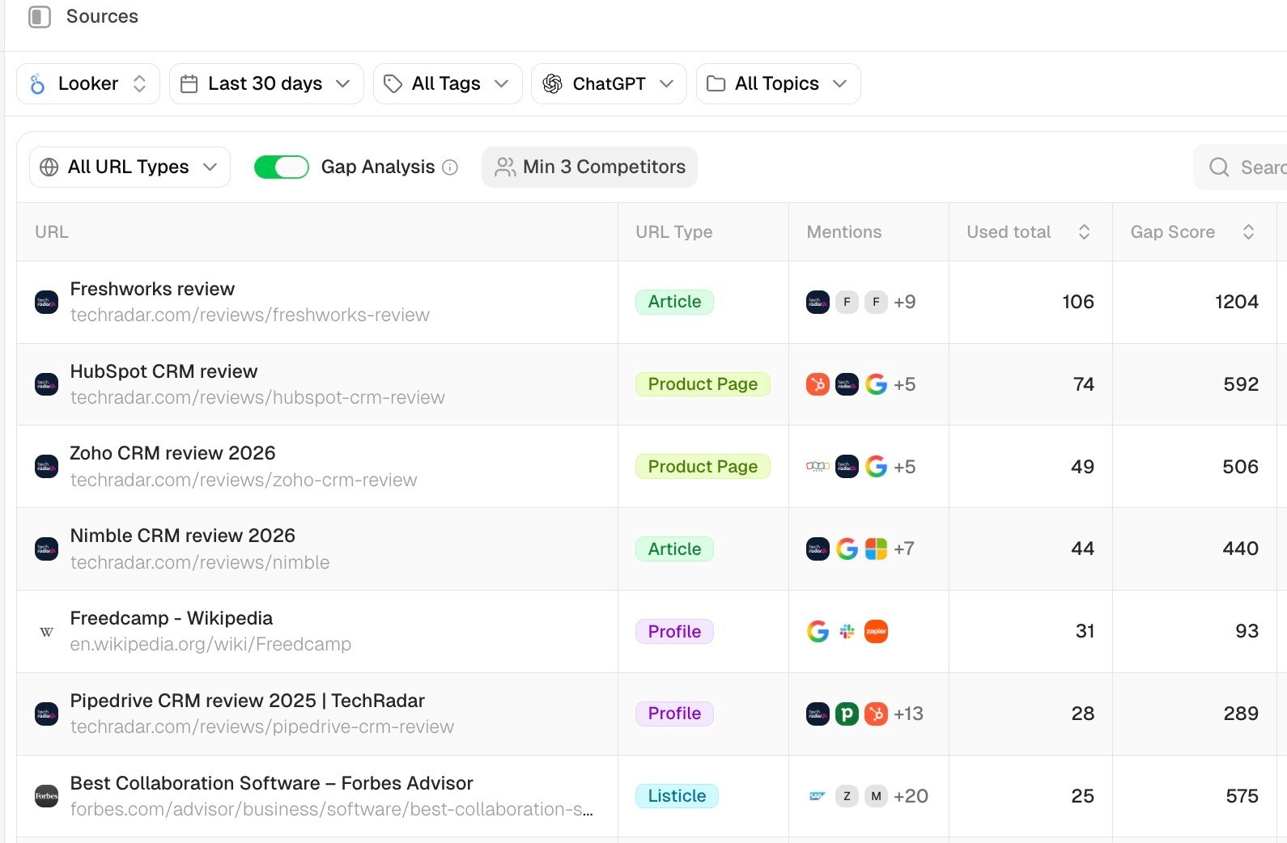Toggle the sidebar panel icon beside Sources
Image resolution: width=1287 pixels, height=843 pixels.
(39, 17)
